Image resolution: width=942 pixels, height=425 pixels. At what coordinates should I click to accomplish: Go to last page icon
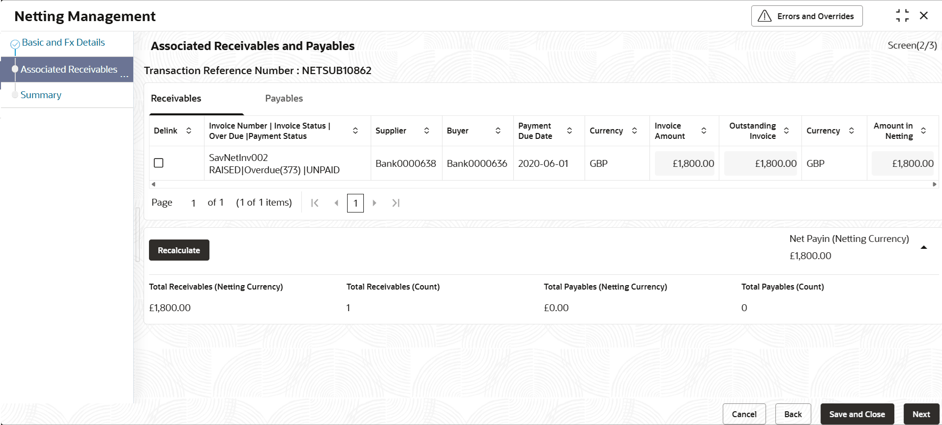[x=396, y=203]
